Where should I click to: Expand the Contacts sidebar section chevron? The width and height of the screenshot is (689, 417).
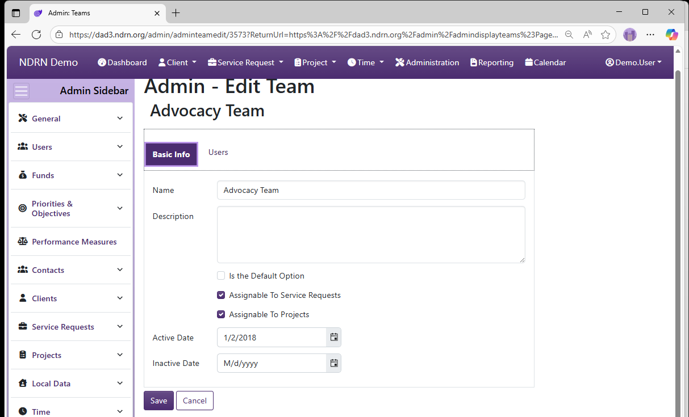pyautogui.click(x=120, y=269)
